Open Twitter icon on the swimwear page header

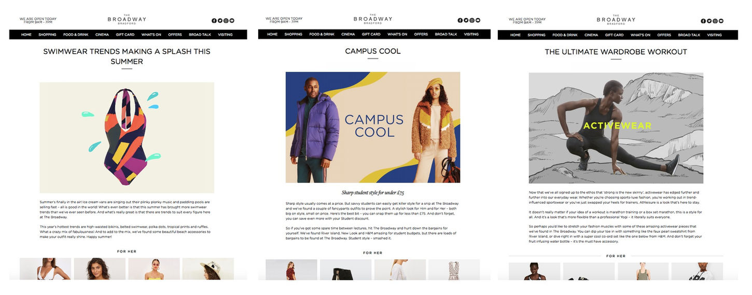[220, 21]
